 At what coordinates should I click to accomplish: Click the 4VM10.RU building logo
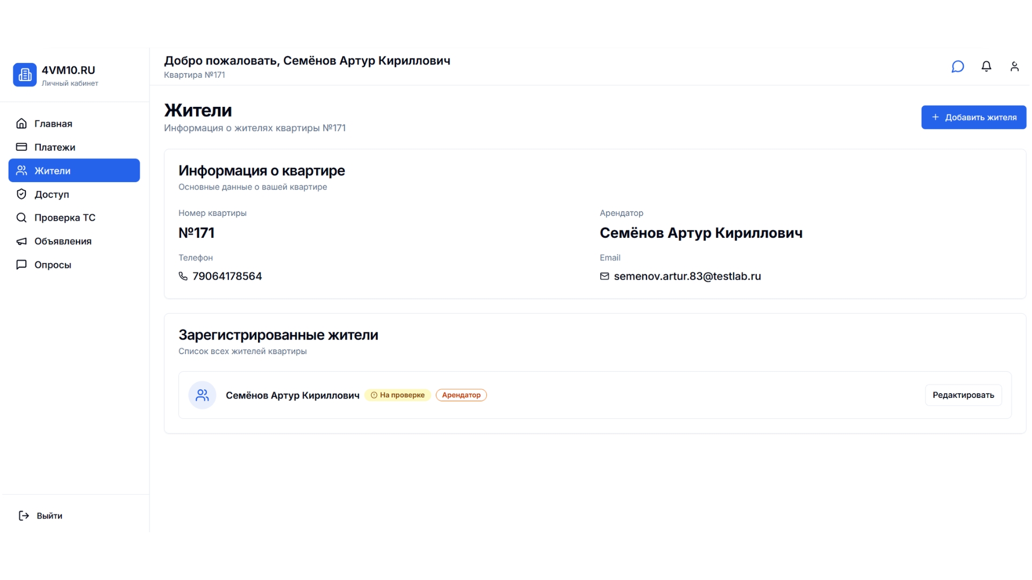click(25, 74)
